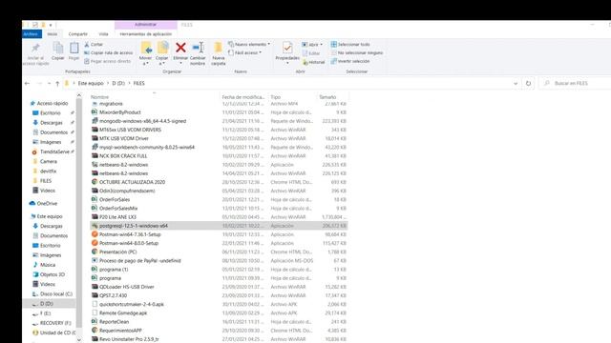Click the Buscar en FILES search box
611x343 pixels.
574,83
